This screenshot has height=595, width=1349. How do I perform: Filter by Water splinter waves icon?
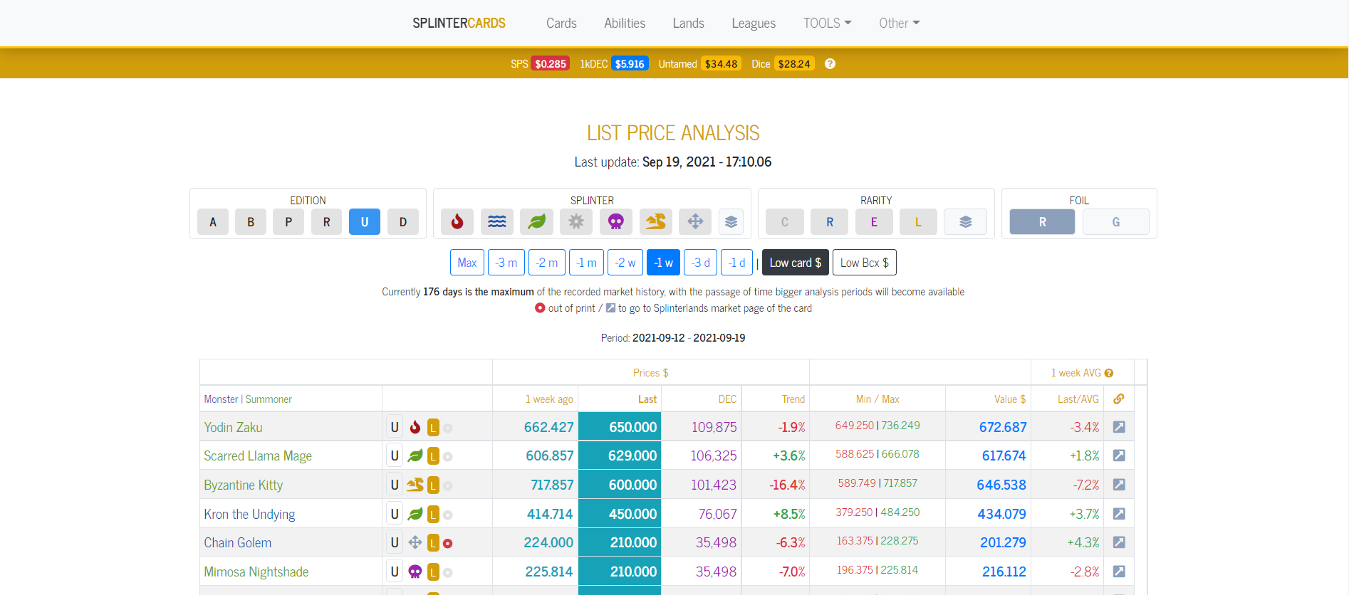[x=497, y=222]
